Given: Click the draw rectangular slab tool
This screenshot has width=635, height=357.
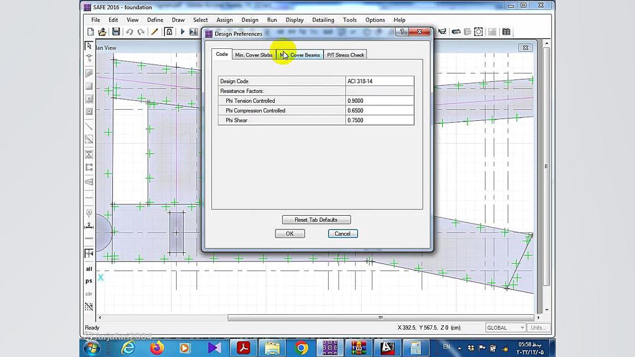Looking at the screenshot, I should click(89, 86).
